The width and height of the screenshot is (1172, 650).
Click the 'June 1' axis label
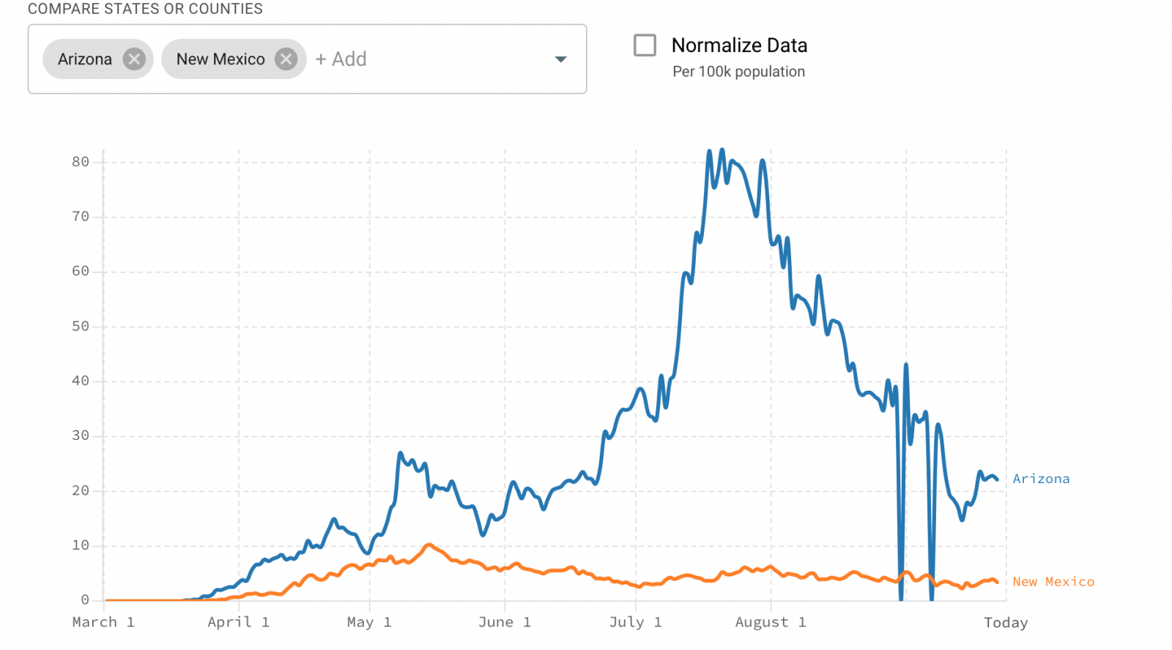coord(504,622)
